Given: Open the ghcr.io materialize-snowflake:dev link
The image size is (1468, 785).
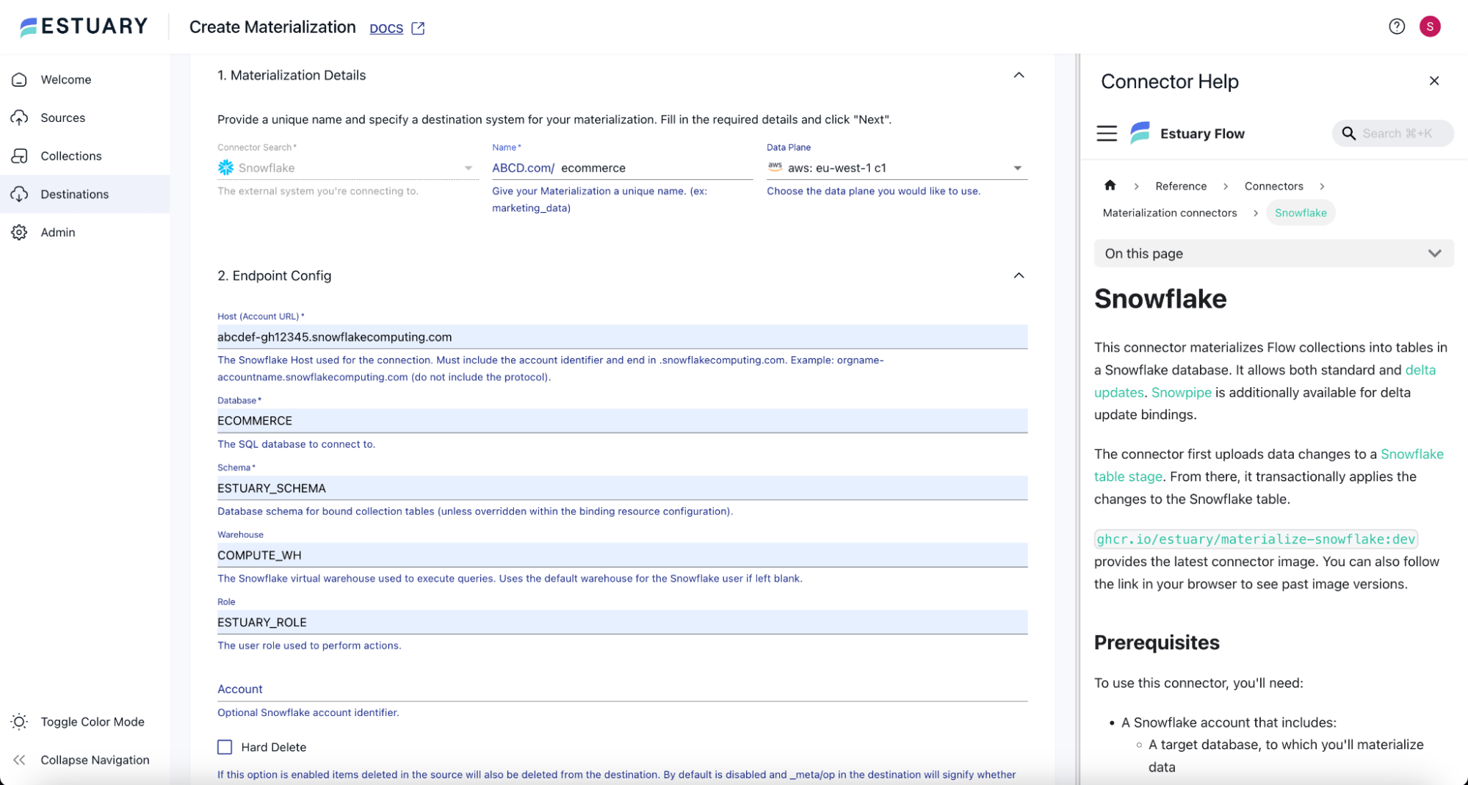Looking at the screenshot, I should point(1256,539).
